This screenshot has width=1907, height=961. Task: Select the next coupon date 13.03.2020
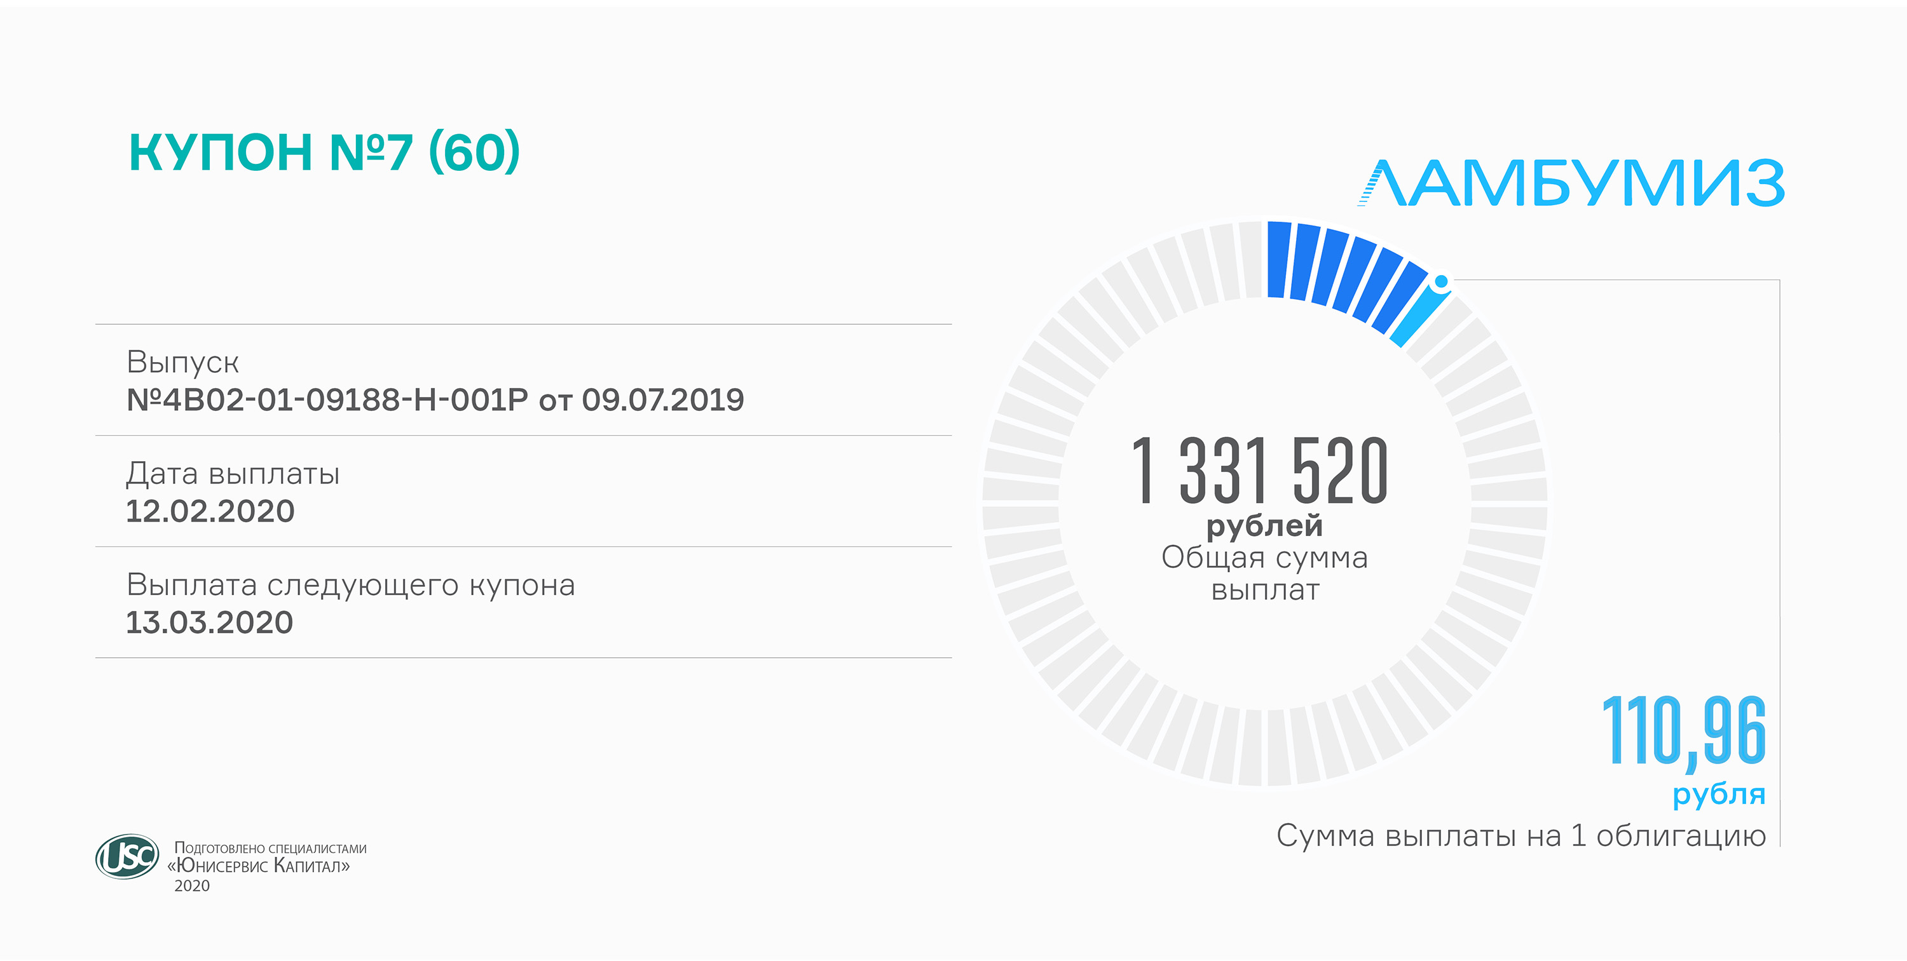(x=210, y=623)
